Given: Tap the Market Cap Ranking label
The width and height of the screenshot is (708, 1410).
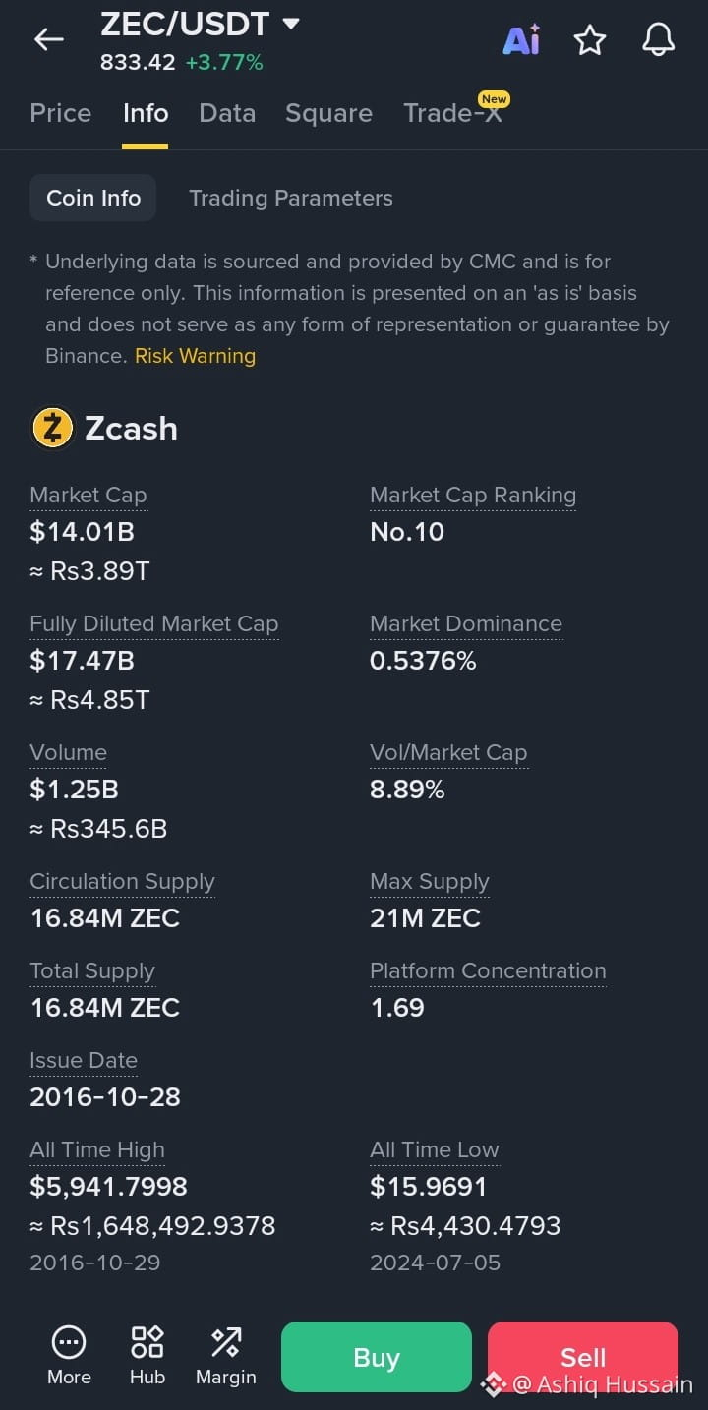Looking at the screenshot, I should pyautogui.click(x=473, y=496).
